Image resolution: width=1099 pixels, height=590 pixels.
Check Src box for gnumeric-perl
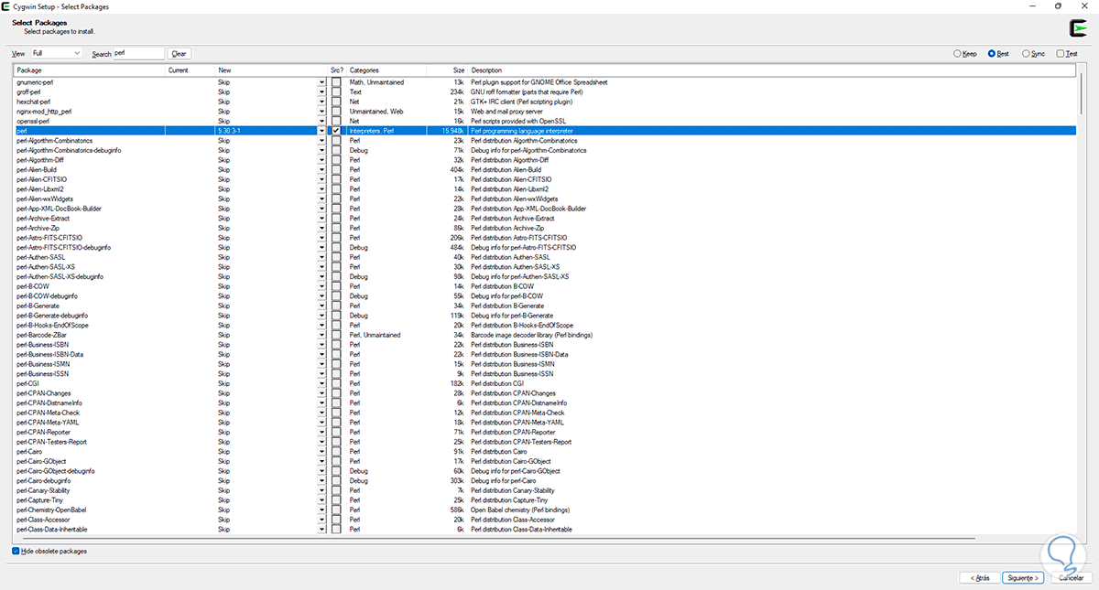336,82
